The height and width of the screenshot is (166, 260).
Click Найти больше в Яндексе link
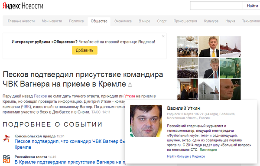click(186, 156)
